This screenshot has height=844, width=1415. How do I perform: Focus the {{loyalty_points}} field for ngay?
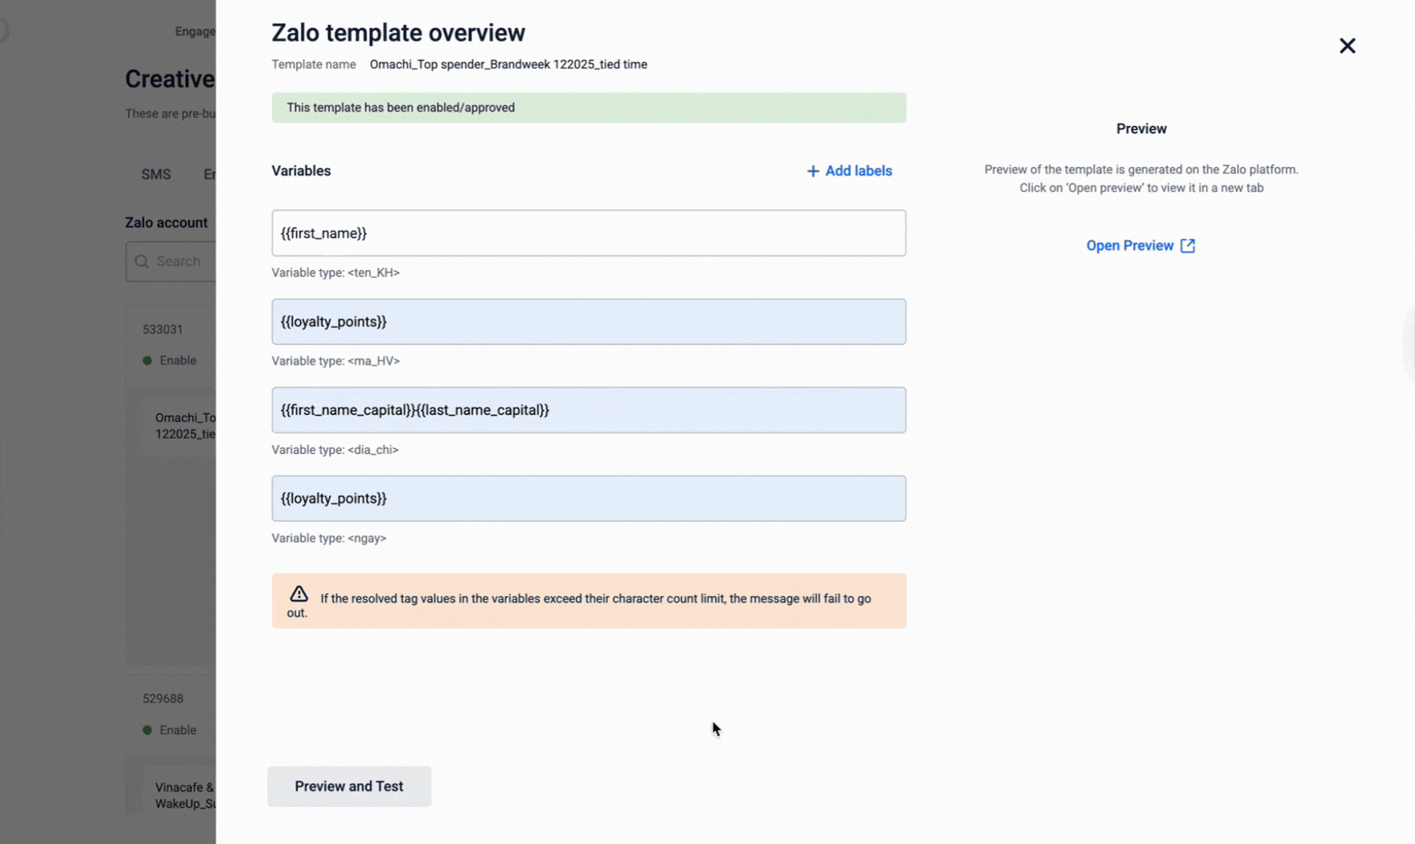click(589, 498)
